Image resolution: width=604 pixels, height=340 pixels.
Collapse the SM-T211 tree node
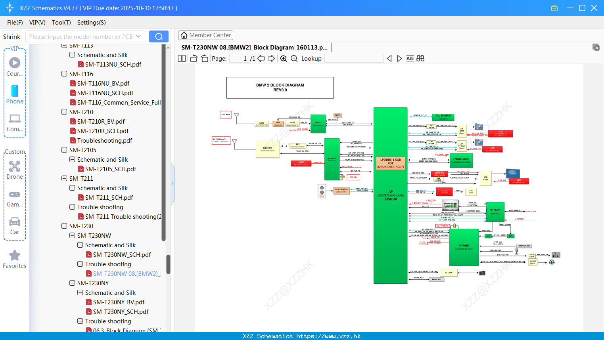64,178
